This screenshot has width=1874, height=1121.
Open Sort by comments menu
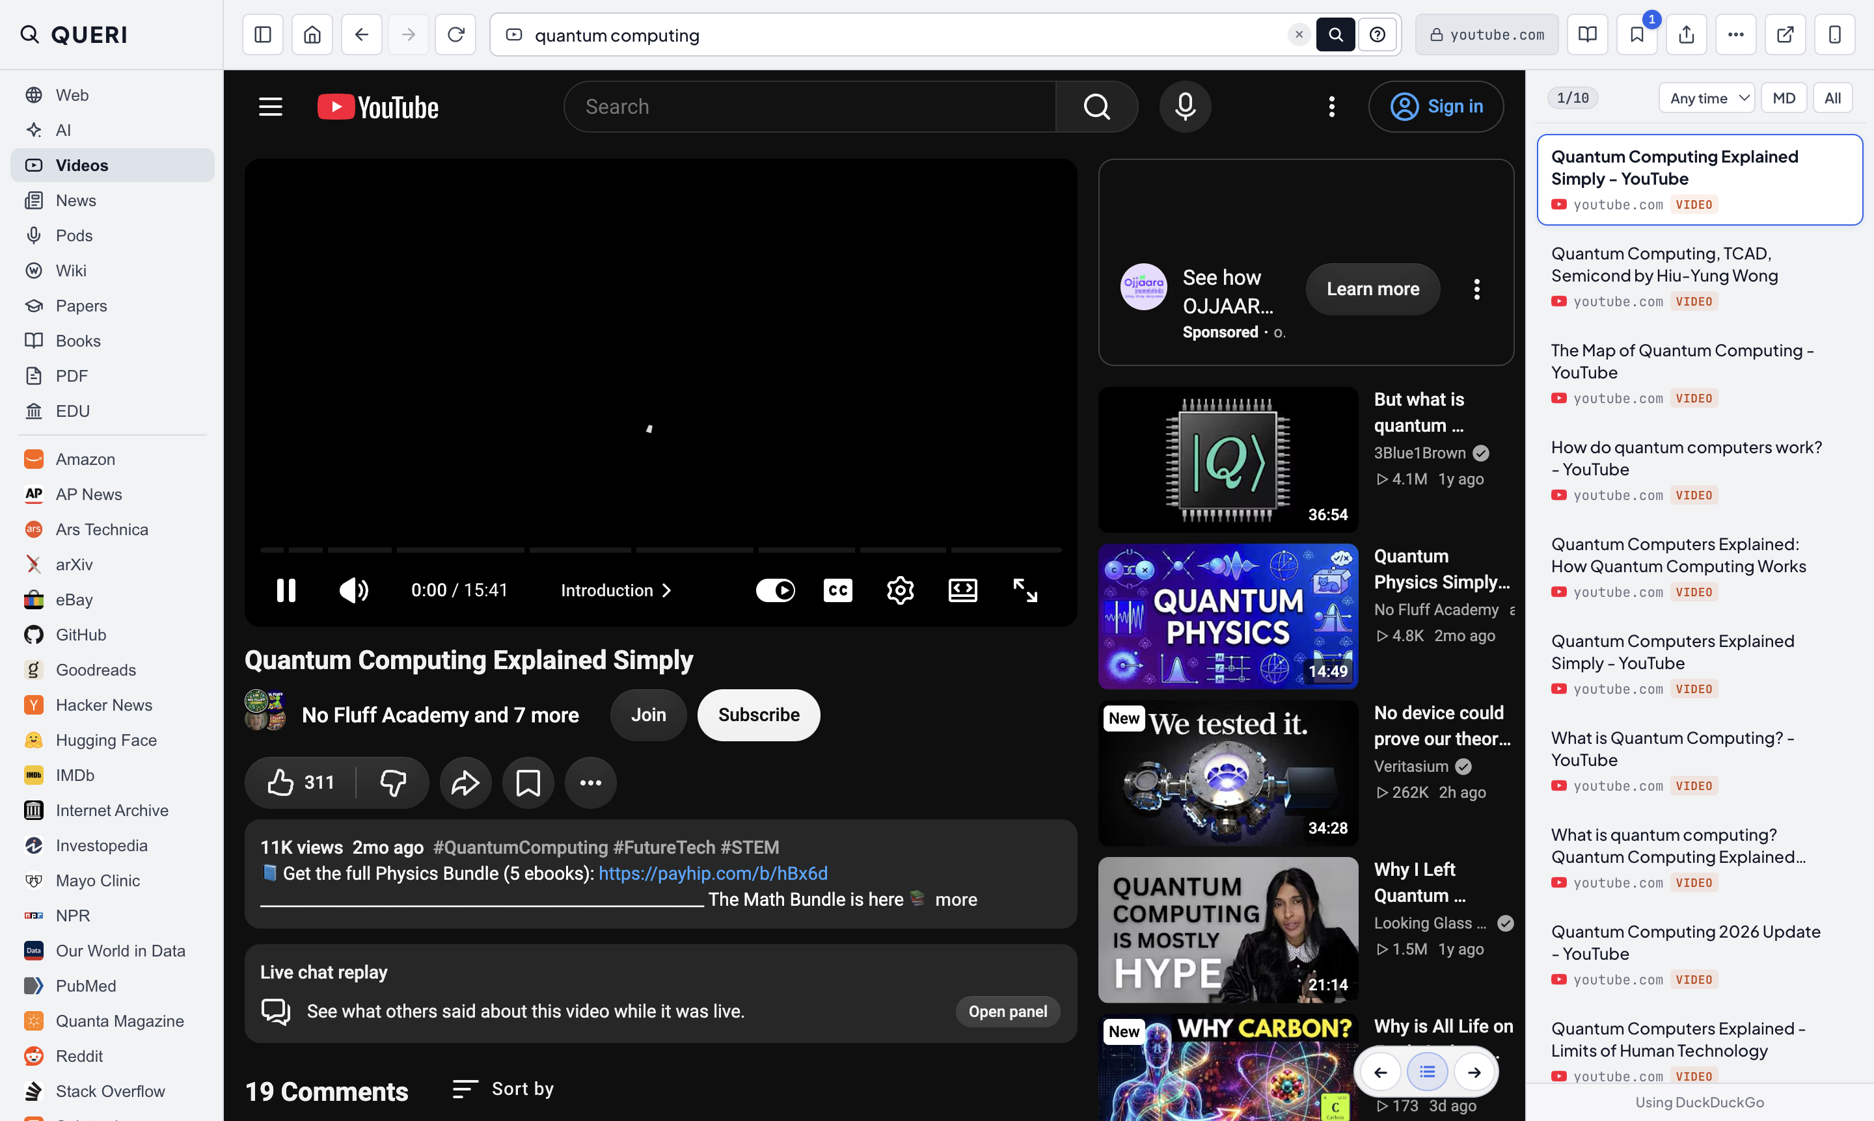[x=503, y=1088]
